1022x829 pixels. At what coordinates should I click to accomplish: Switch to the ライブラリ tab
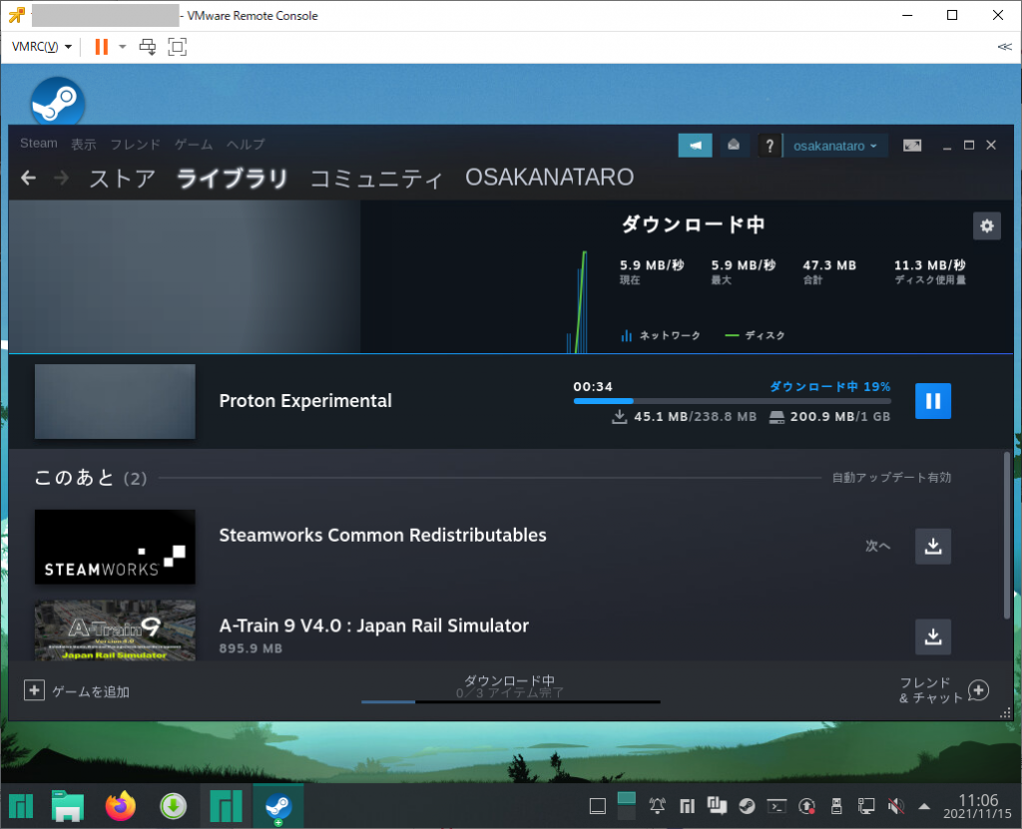[x=232, y=178]
